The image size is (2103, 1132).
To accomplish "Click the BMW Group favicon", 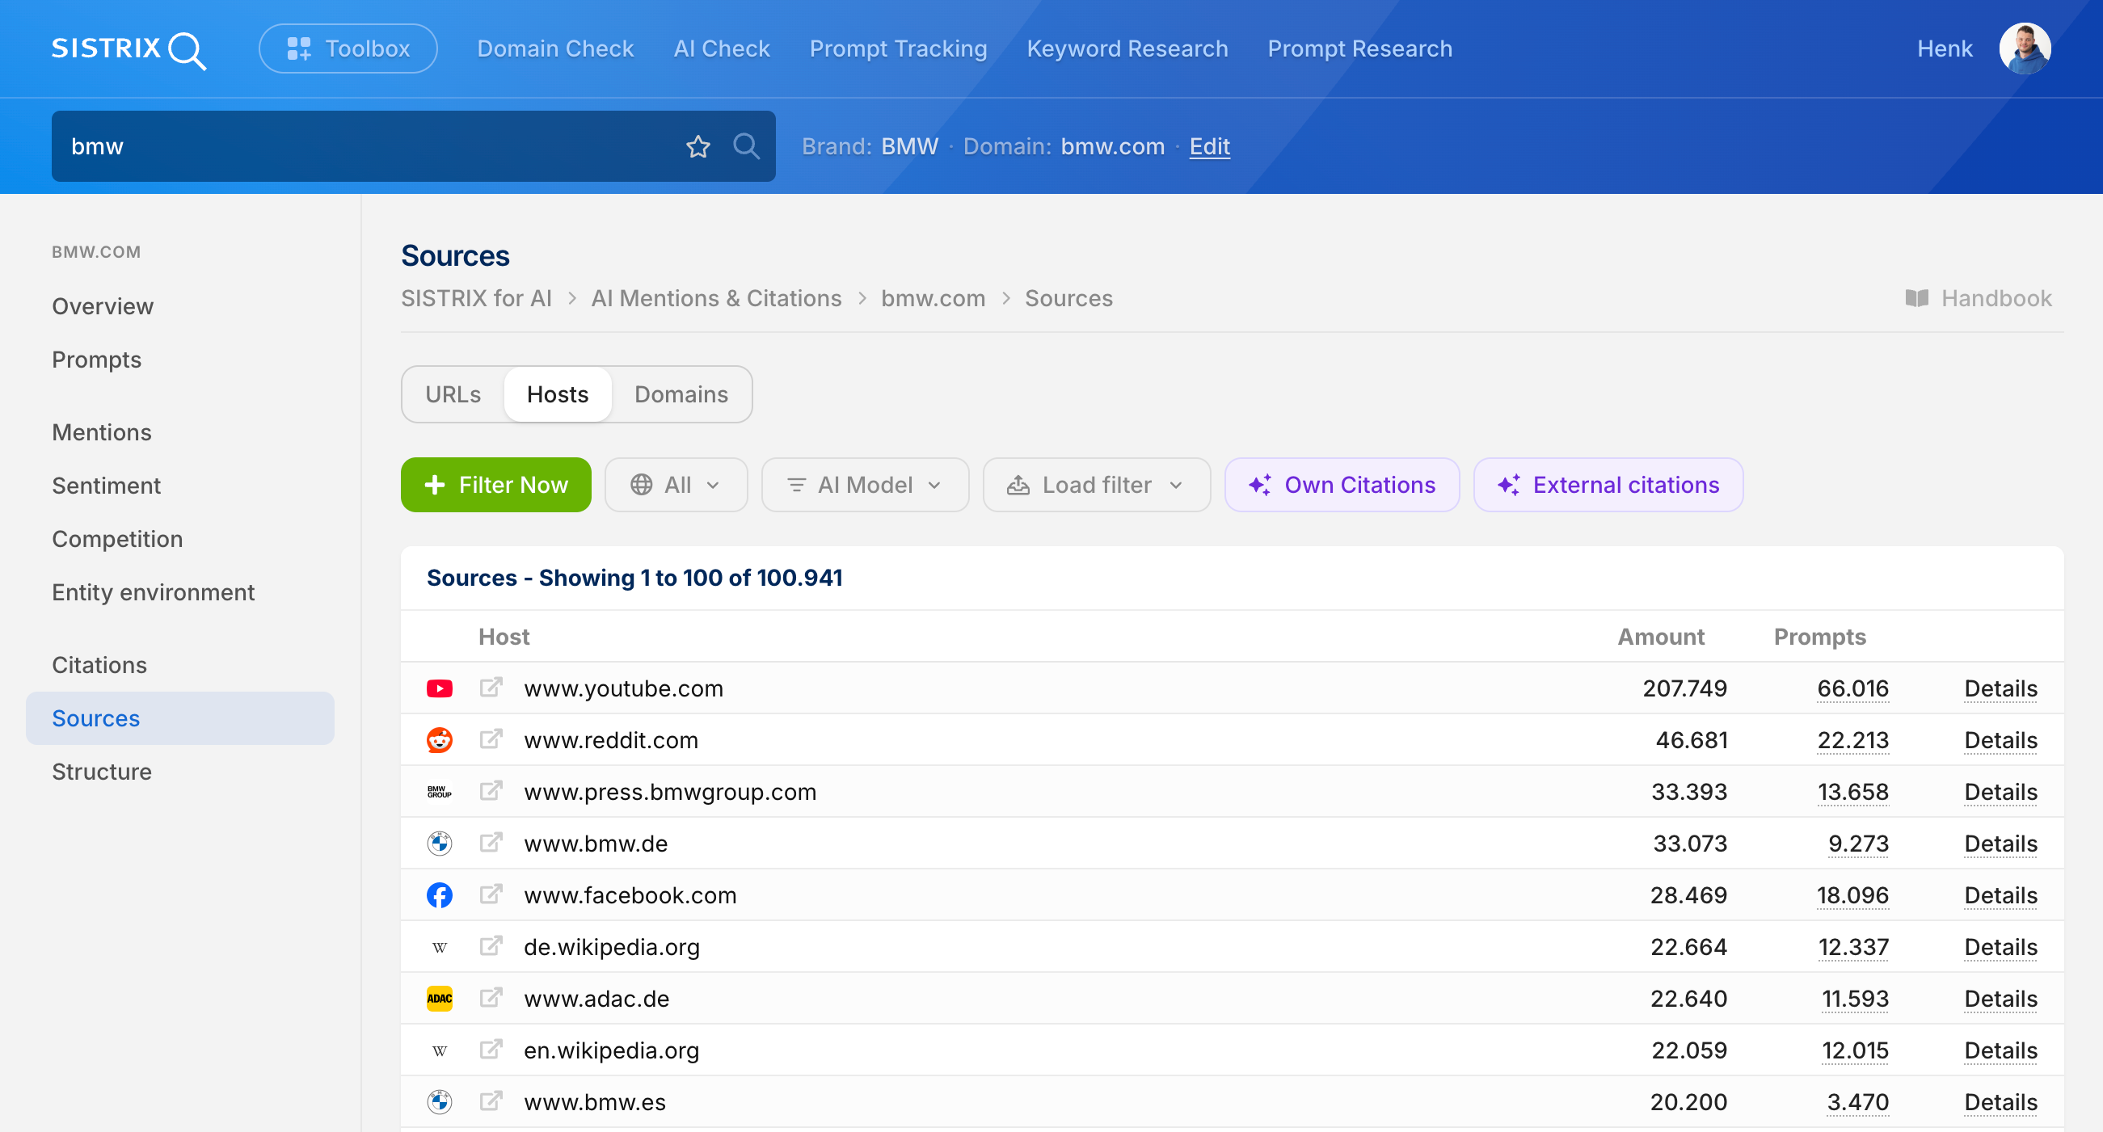I will tap(439, 792).
